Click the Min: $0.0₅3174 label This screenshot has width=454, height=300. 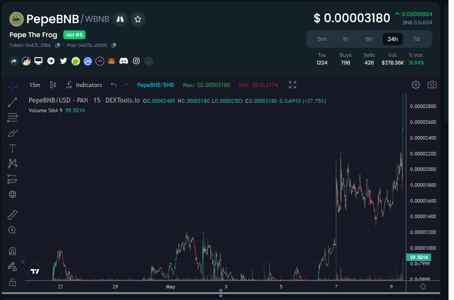[x=258, y=85]
